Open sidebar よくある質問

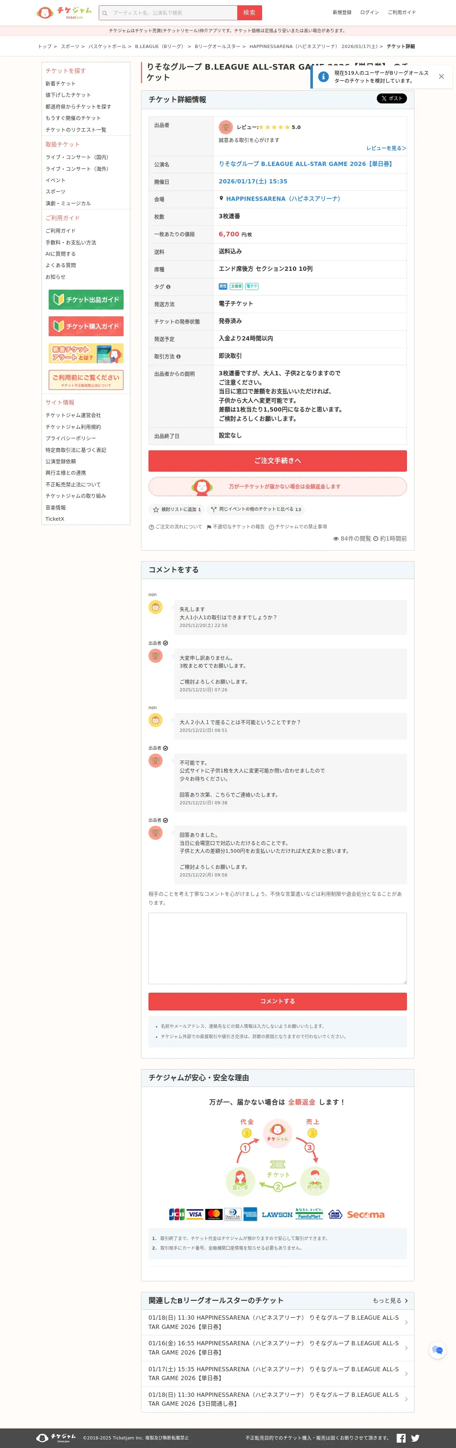coord(61,265)
